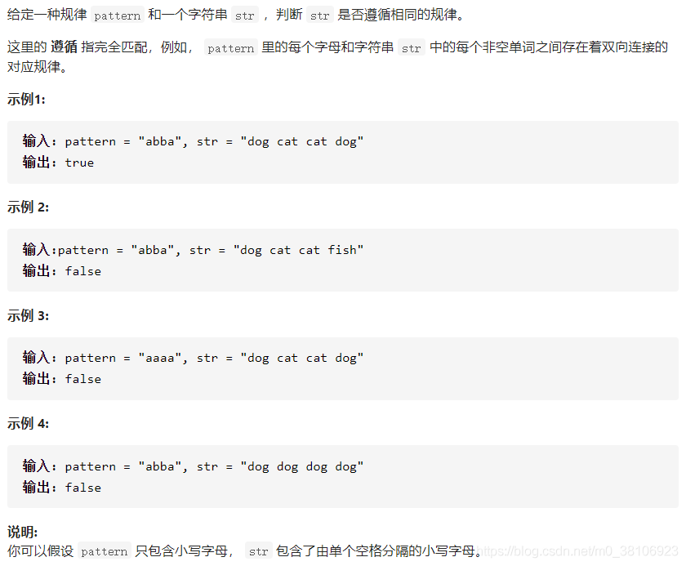Click the inline 'str' code tag in the 说明 line
The height and width of the screenshot is (566, 686).
(259, 551)
